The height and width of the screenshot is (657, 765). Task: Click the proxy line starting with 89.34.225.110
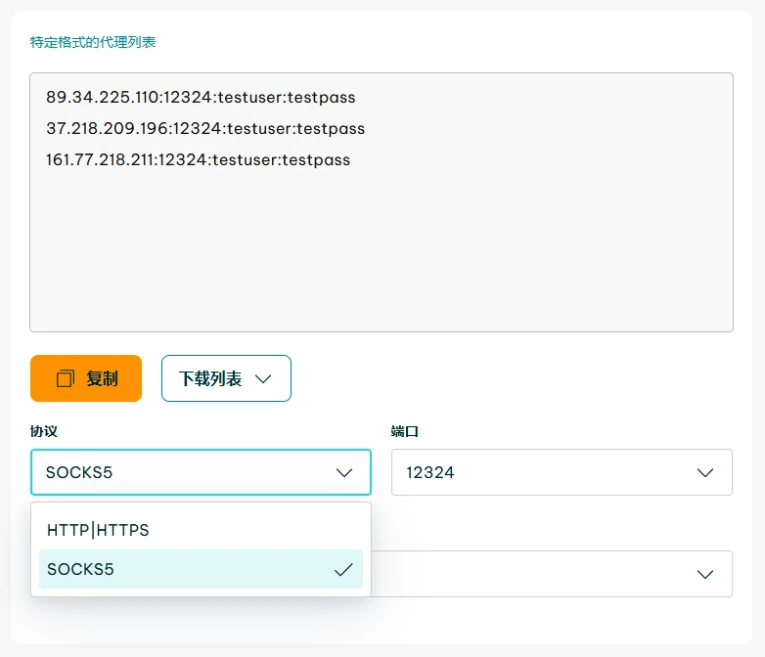click(200, 98)
